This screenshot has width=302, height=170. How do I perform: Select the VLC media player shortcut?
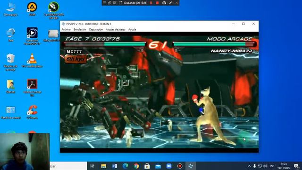point(32,60)
